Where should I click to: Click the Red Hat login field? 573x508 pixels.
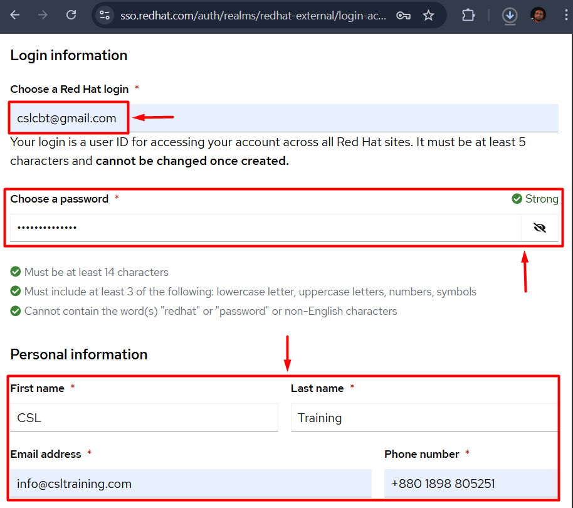[x=282, y=118]
